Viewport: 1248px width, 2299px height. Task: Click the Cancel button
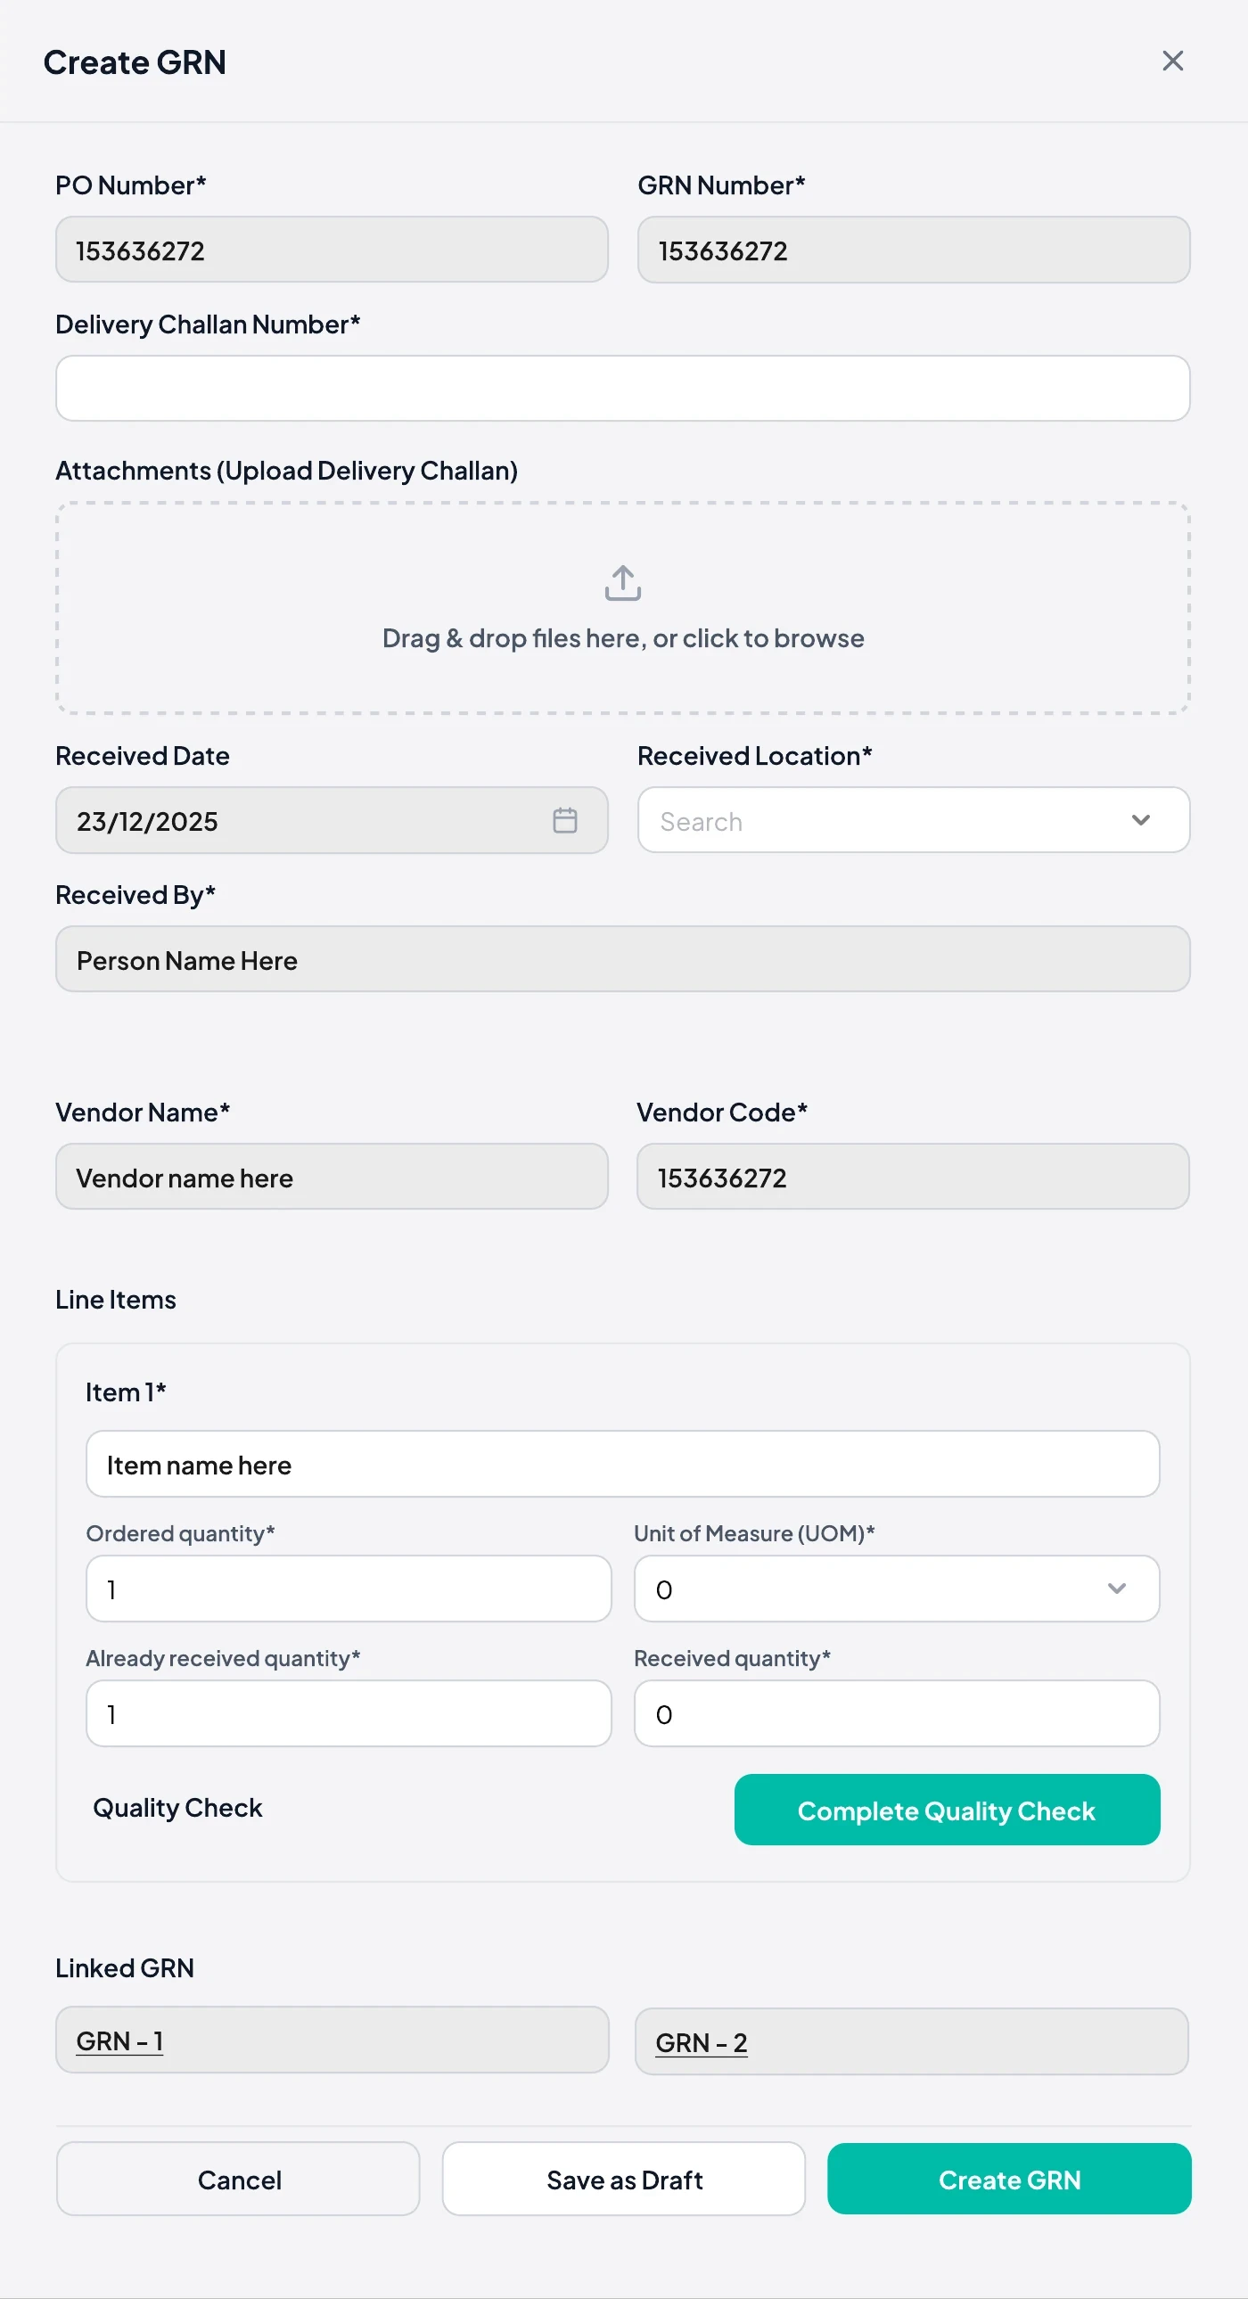[x=238, y=2180]
